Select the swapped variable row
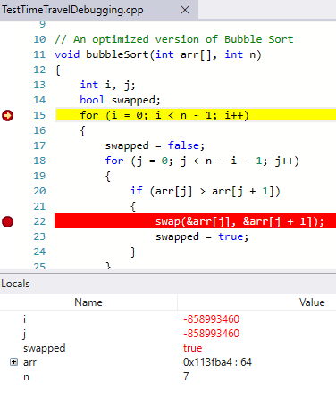Screen dimensions: 336x397 tap(168, 348)
